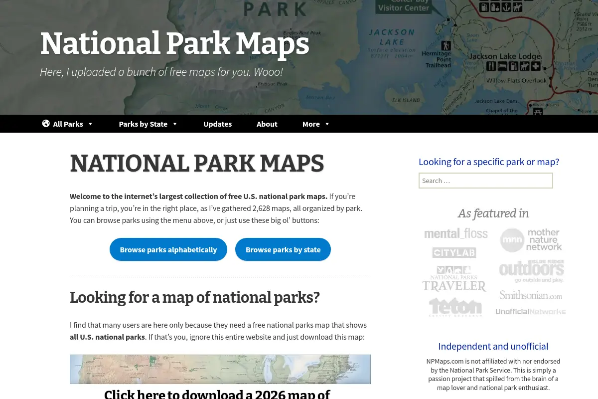This screenshot has height=399, width=598.
Task: Click the As featured in heading
Action: 493,213
